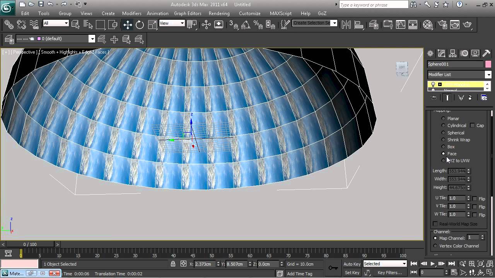Activate the Select and Move tool

pyautogui.click(x=128, y=24)
